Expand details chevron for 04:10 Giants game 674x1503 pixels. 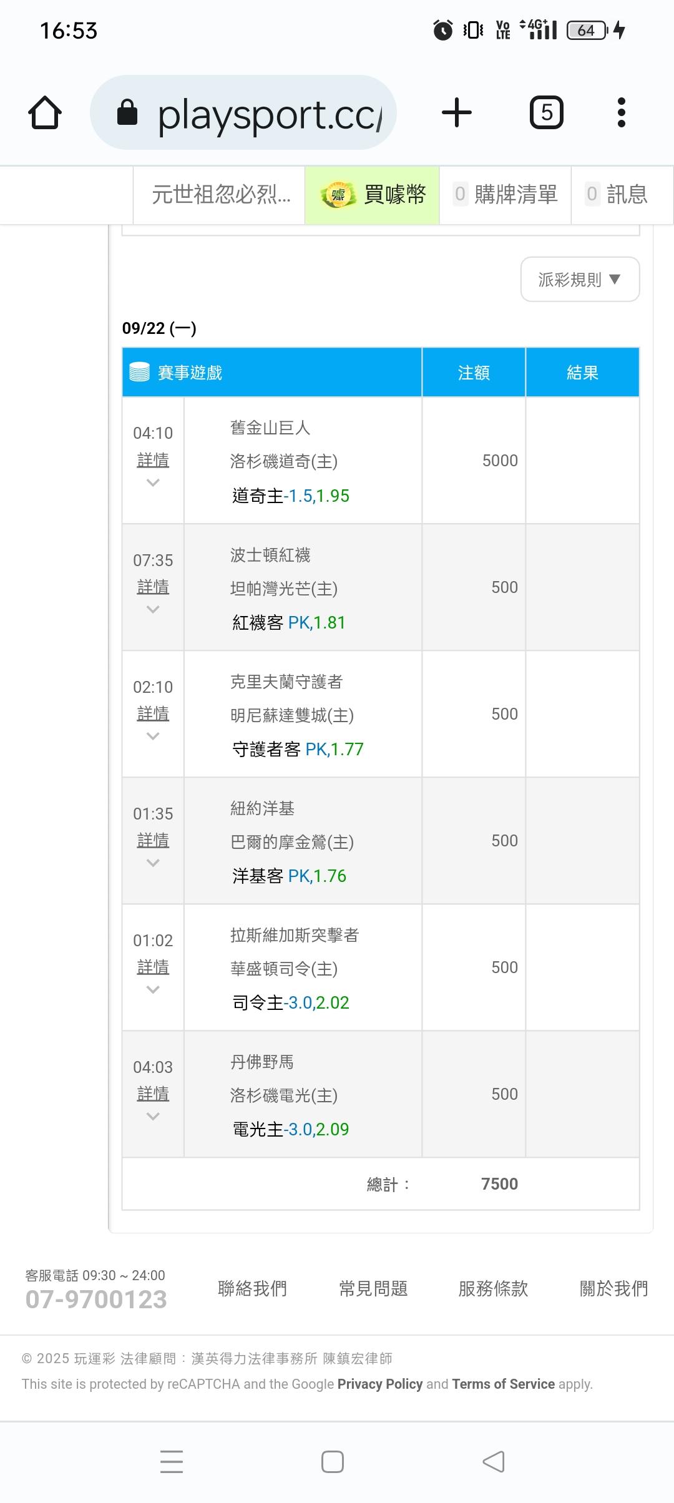[153, 482]
